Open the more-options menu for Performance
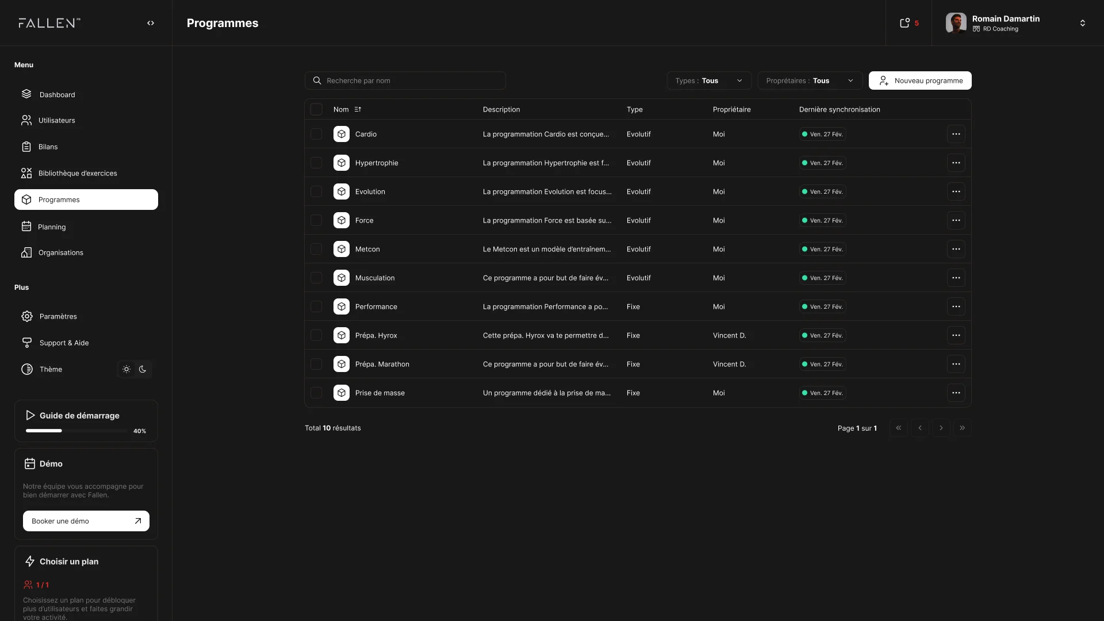This screenshot has width=1104, height=621. pos(956,306)
